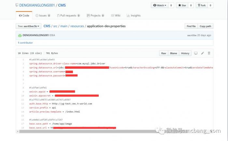Copy the file path
228x141 pixels.
click(205, 26)
